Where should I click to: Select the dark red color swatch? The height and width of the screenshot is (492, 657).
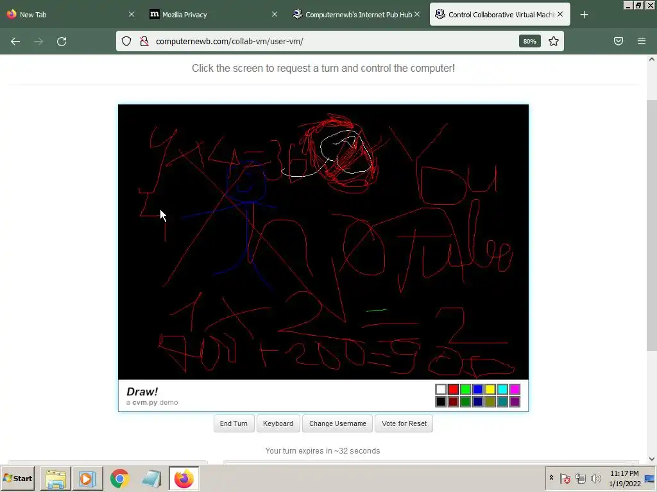pos(454,402)
